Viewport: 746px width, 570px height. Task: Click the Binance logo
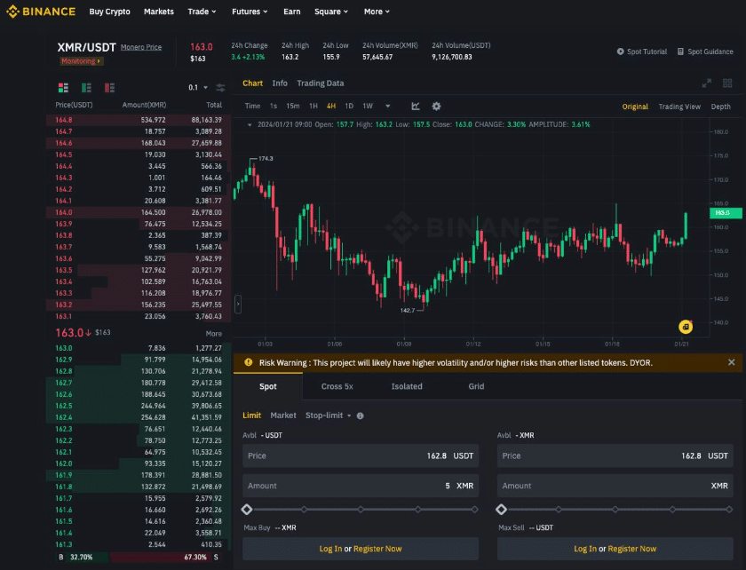pos(41,12)
